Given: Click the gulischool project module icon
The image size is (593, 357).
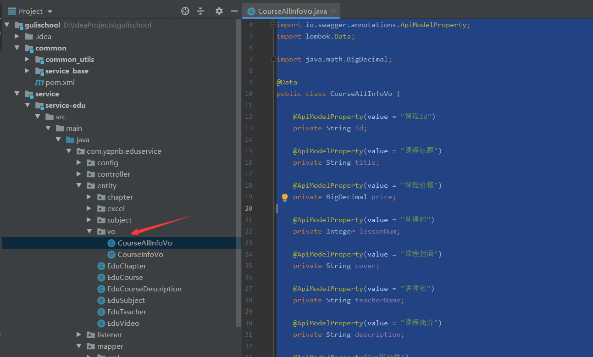Looking at the screenshot, I should pos(19,25).
